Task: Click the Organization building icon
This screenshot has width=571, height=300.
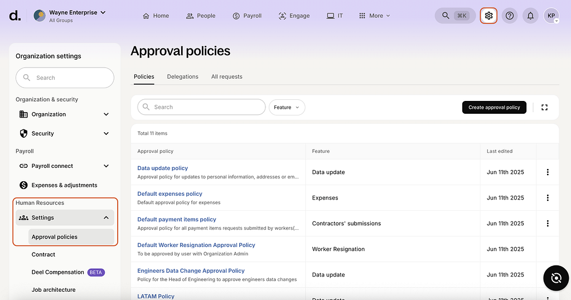Action: [23, 114]
